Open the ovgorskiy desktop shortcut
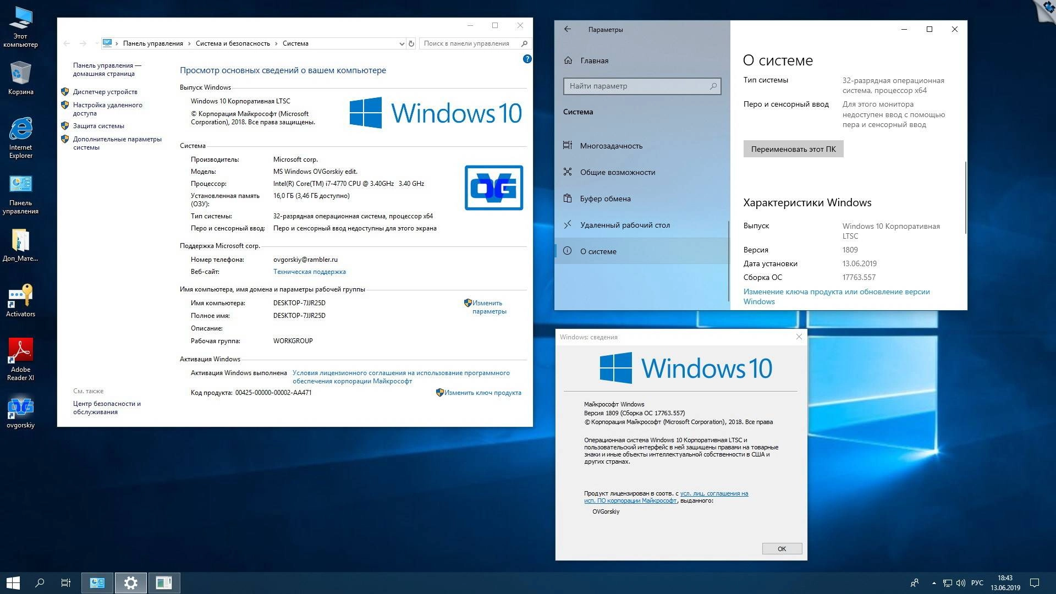Screen dimensions: 1056x594 [x=20, y=413]
